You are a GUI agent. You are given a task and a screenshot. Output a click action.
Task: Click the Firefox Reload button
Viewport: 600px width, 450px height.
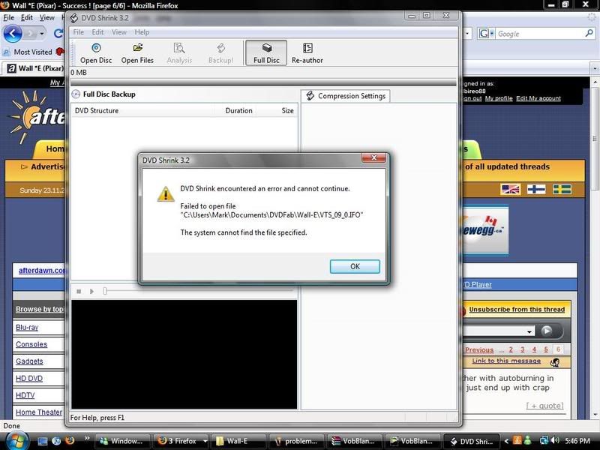click(x=58, y=34)
